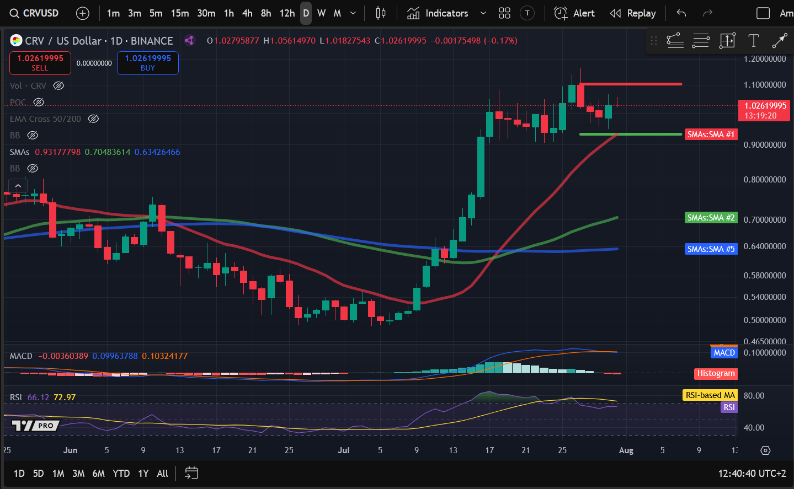Image resolution: width=794 pixels, height=489 pixels.
Task: Select the 3M date range
Action: coord(78,474)
